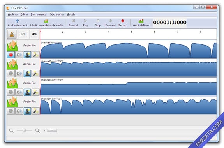Solo the channel2-only track
Screen dimensions: 224x148
tap(27, 74)
